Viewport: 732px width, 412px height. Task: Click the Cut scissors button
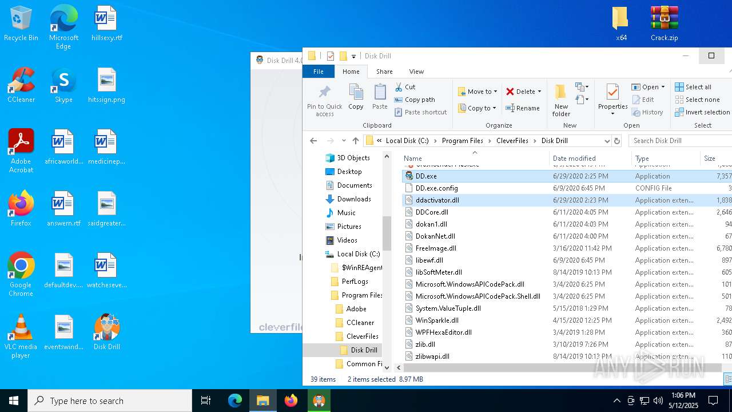(405, 87)
